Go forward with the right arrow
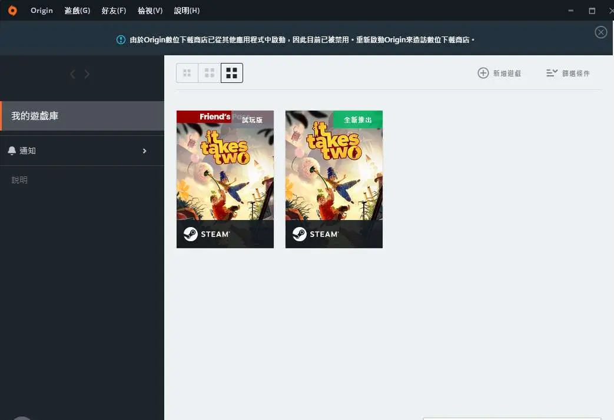The height and width of the screenshot is (420, 614). [87, 74]
